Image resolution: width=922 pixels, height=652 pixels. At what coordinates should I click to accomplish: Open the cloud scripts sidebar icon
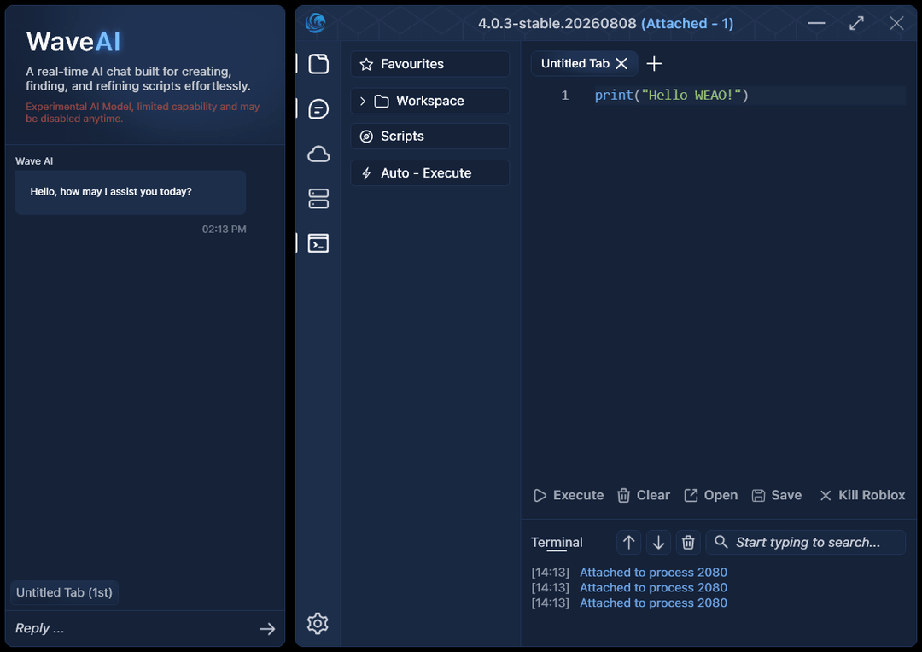(318, 154)
